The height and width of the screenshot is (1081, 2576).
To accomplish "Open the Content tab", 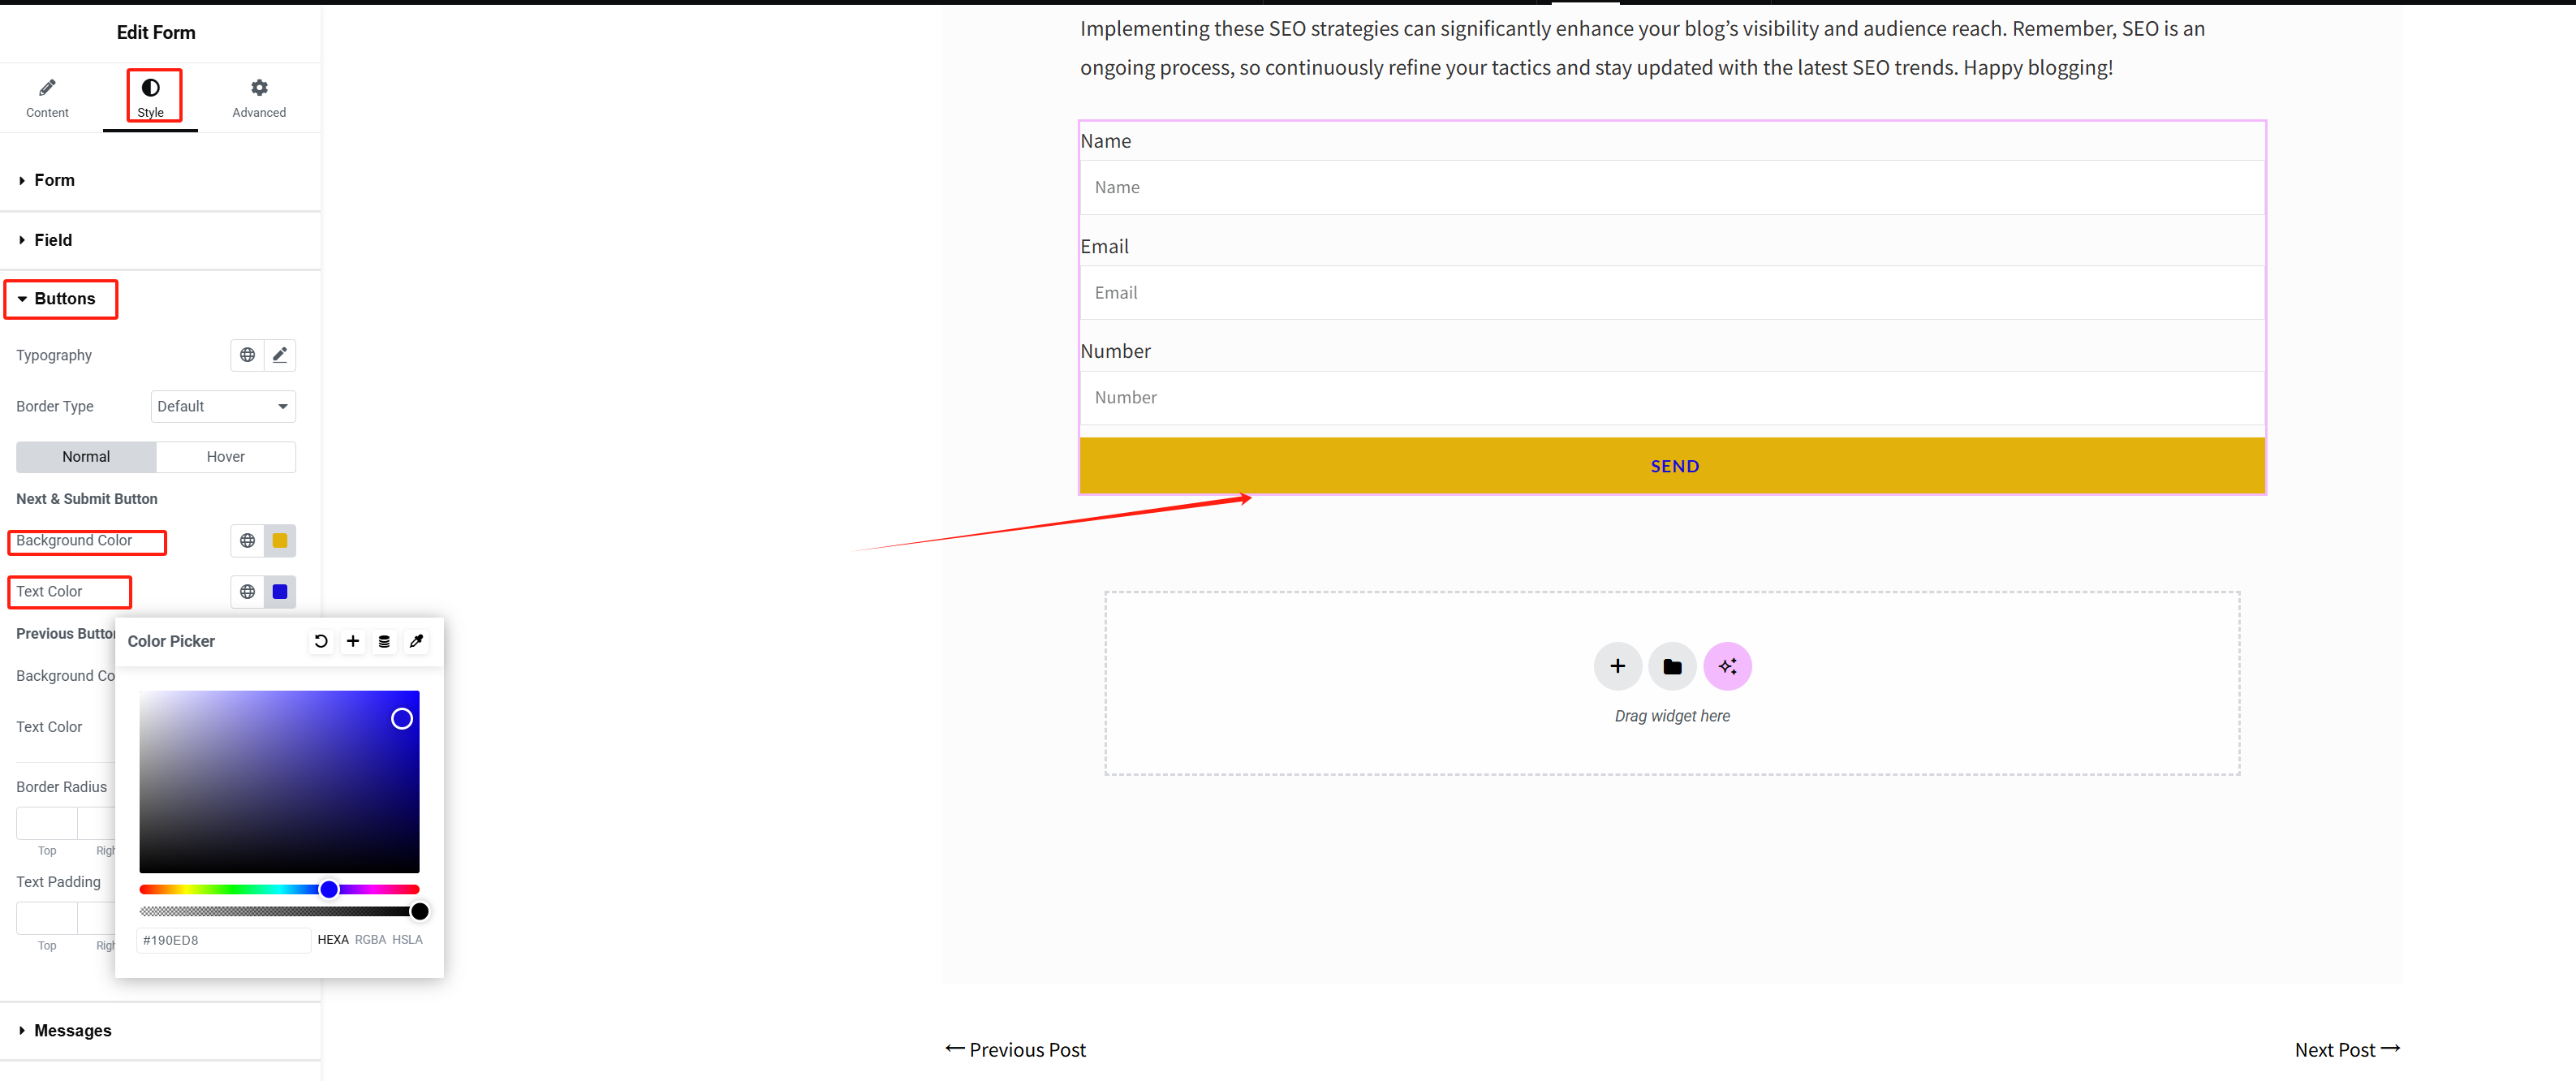I will (47, 97).
